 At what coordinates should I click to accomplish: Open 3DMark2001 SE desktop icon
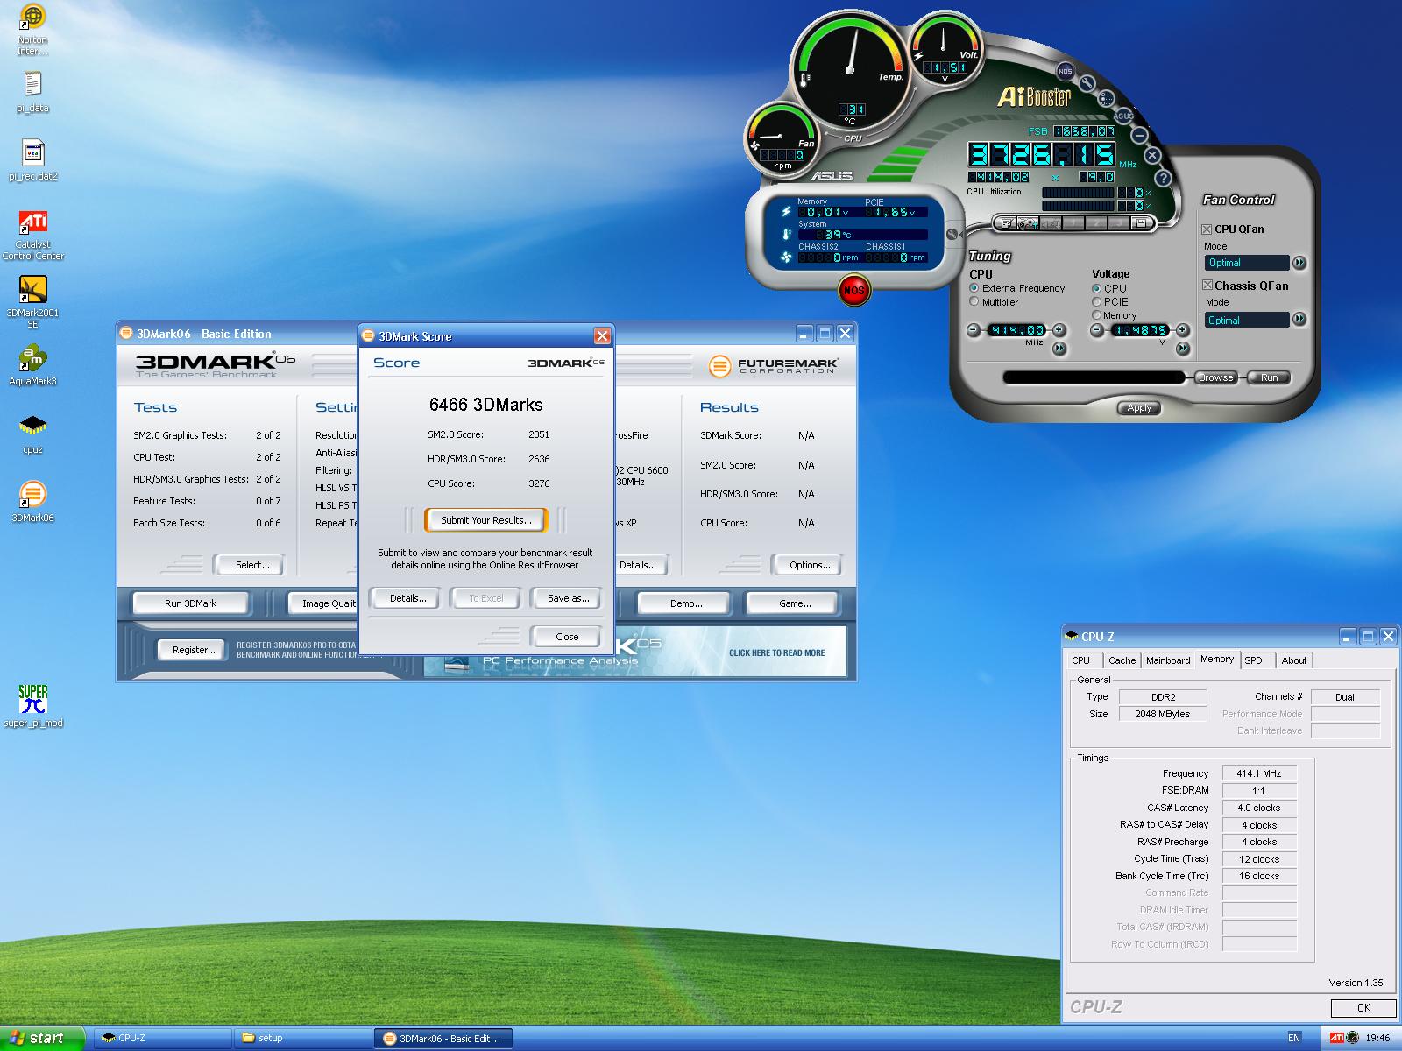(32, 302)
